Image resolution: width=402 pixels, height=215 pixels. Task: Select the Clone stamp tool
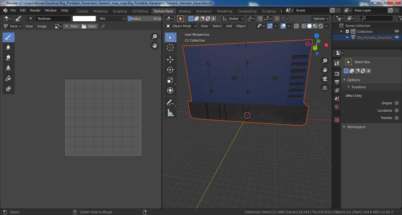pyautogui.click(x=9, y=68)
